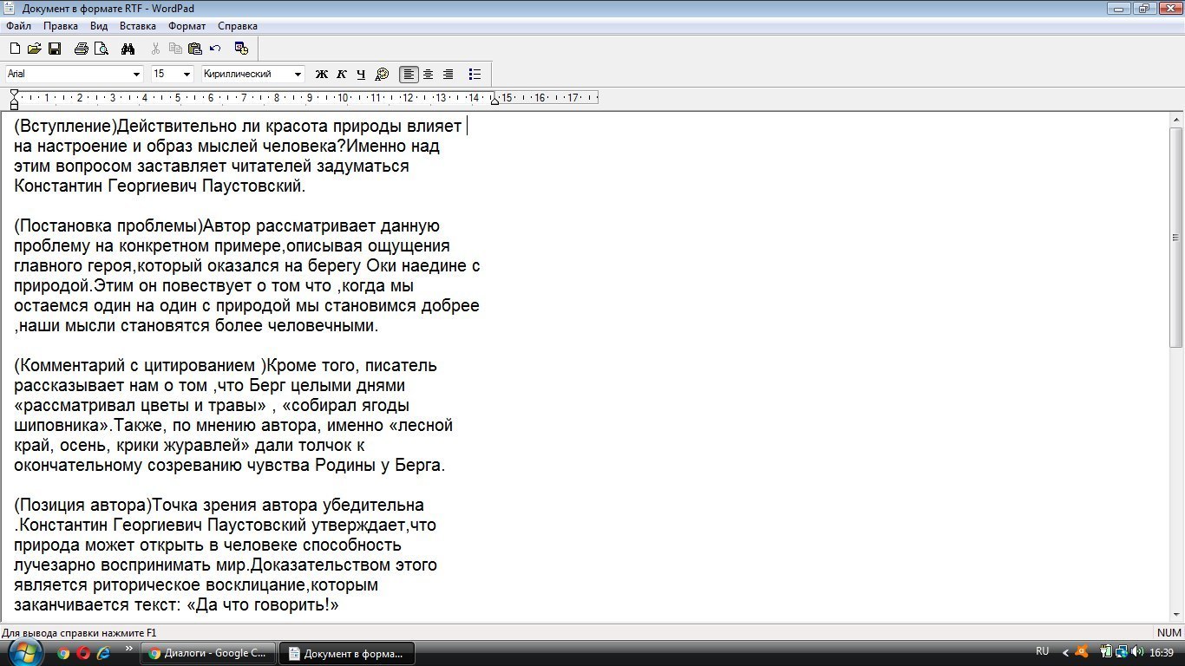Paste clipboard contents with Paste icon
Screen dimensions: 1185x666
(194, 49)
